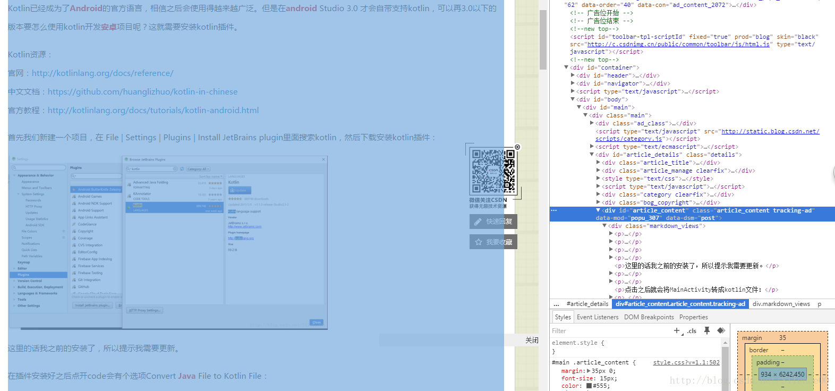835x391 pixels.
Task: Expand margin shorthand property triangle
Action: coord(589,371)
